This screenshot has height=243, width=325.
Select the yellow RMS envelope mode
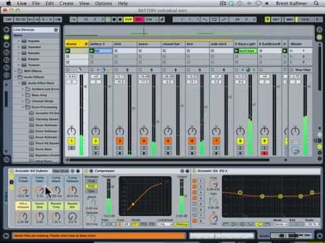pos(91,186)
